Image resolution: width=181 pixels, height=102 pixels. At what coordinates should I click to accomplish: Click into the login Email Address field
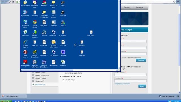pyautogui.click(x=130, y=75)
